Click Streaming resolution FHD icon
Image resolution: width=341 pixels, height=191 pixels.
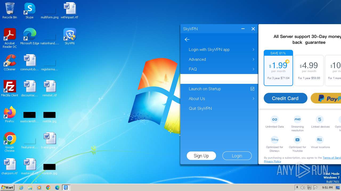(x=297, y=119)
